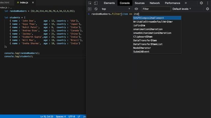The width and height of the screenshot is (211, 118).
Task: Click the 'Rohit Patel' student line
Action: 45,27
